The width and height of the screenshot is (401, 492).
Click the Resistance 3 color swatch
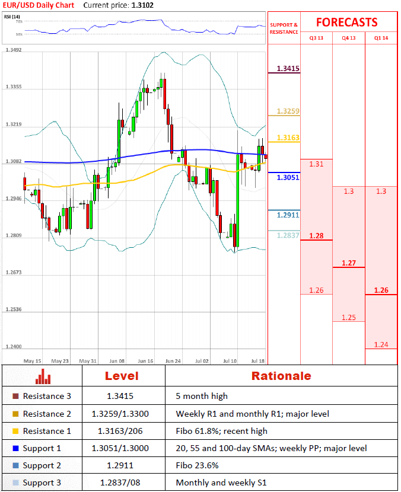point(15,396)
